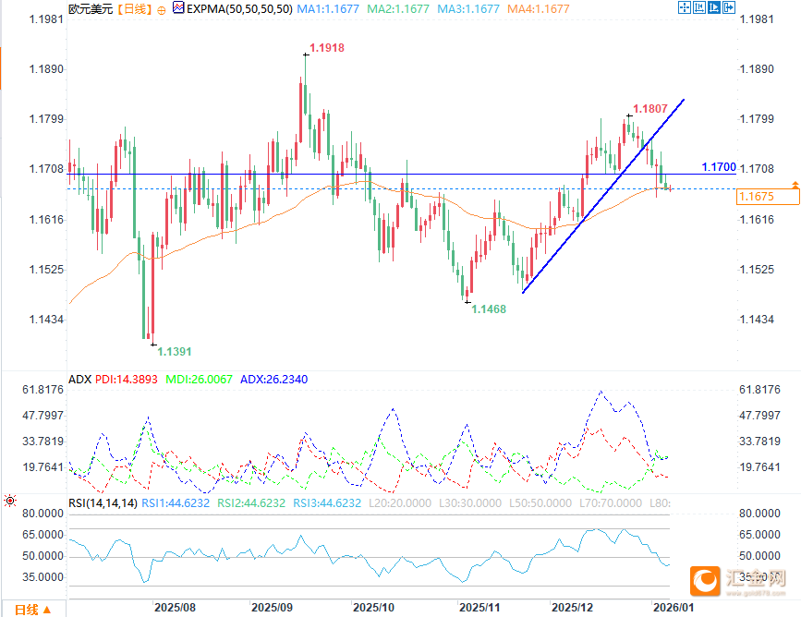Select the EXPMA(50,50,50,50) indicator label
The width and height of the screenshot is (801, 617).
point(239,8)
